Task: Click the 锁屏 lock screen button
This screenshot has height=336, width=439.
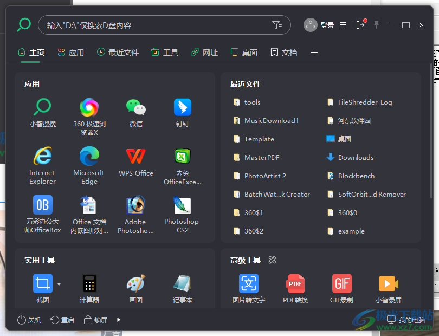Action: coord(95,320)
